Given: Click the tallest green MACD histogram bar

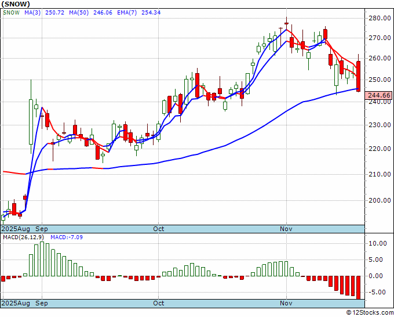Looking at the screenshot, I should click(42, 259).
